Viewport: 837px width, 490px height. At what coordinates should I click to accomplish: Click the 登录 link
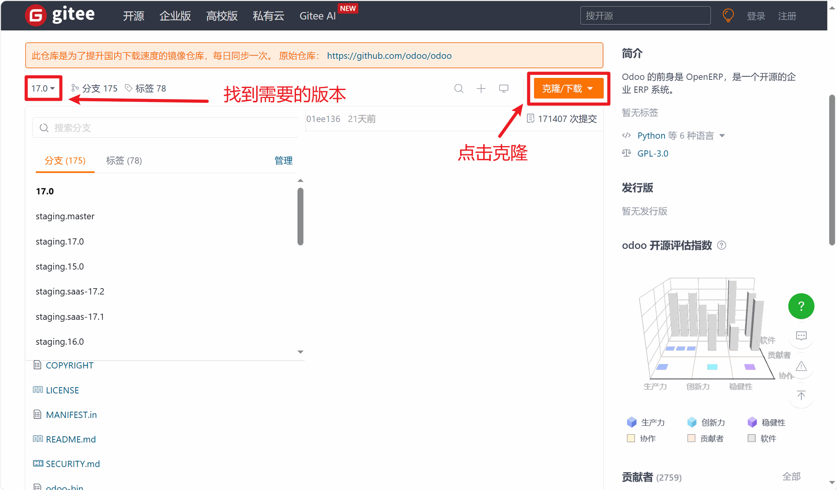(x=756, y=16)
